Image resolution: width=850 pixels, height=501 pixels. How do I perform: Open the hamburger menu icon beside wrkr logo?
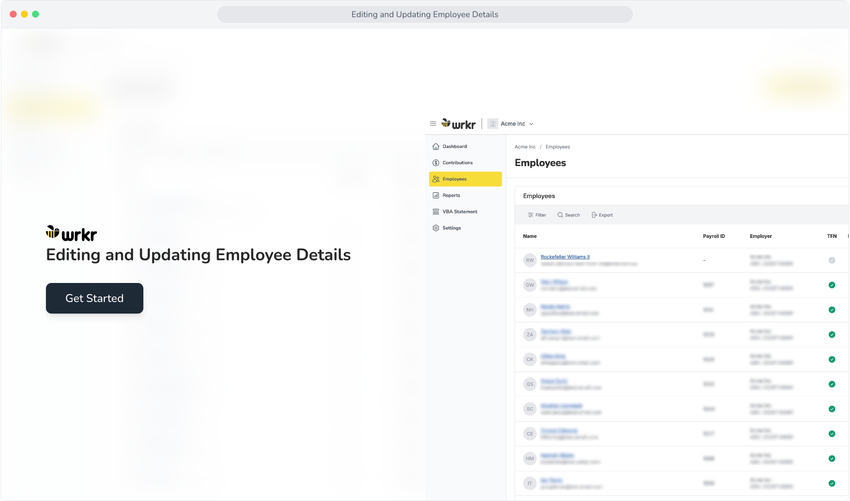pyautogui.click(x=433, y=124)
